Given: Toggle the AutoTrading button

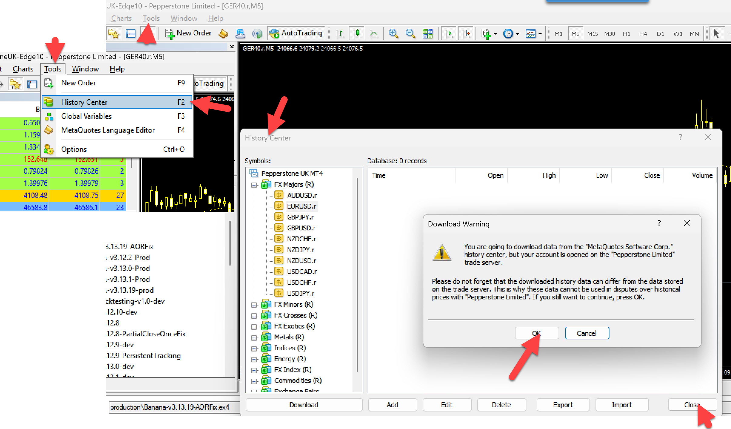Looking at the screenshot, I should coord(296,33).
